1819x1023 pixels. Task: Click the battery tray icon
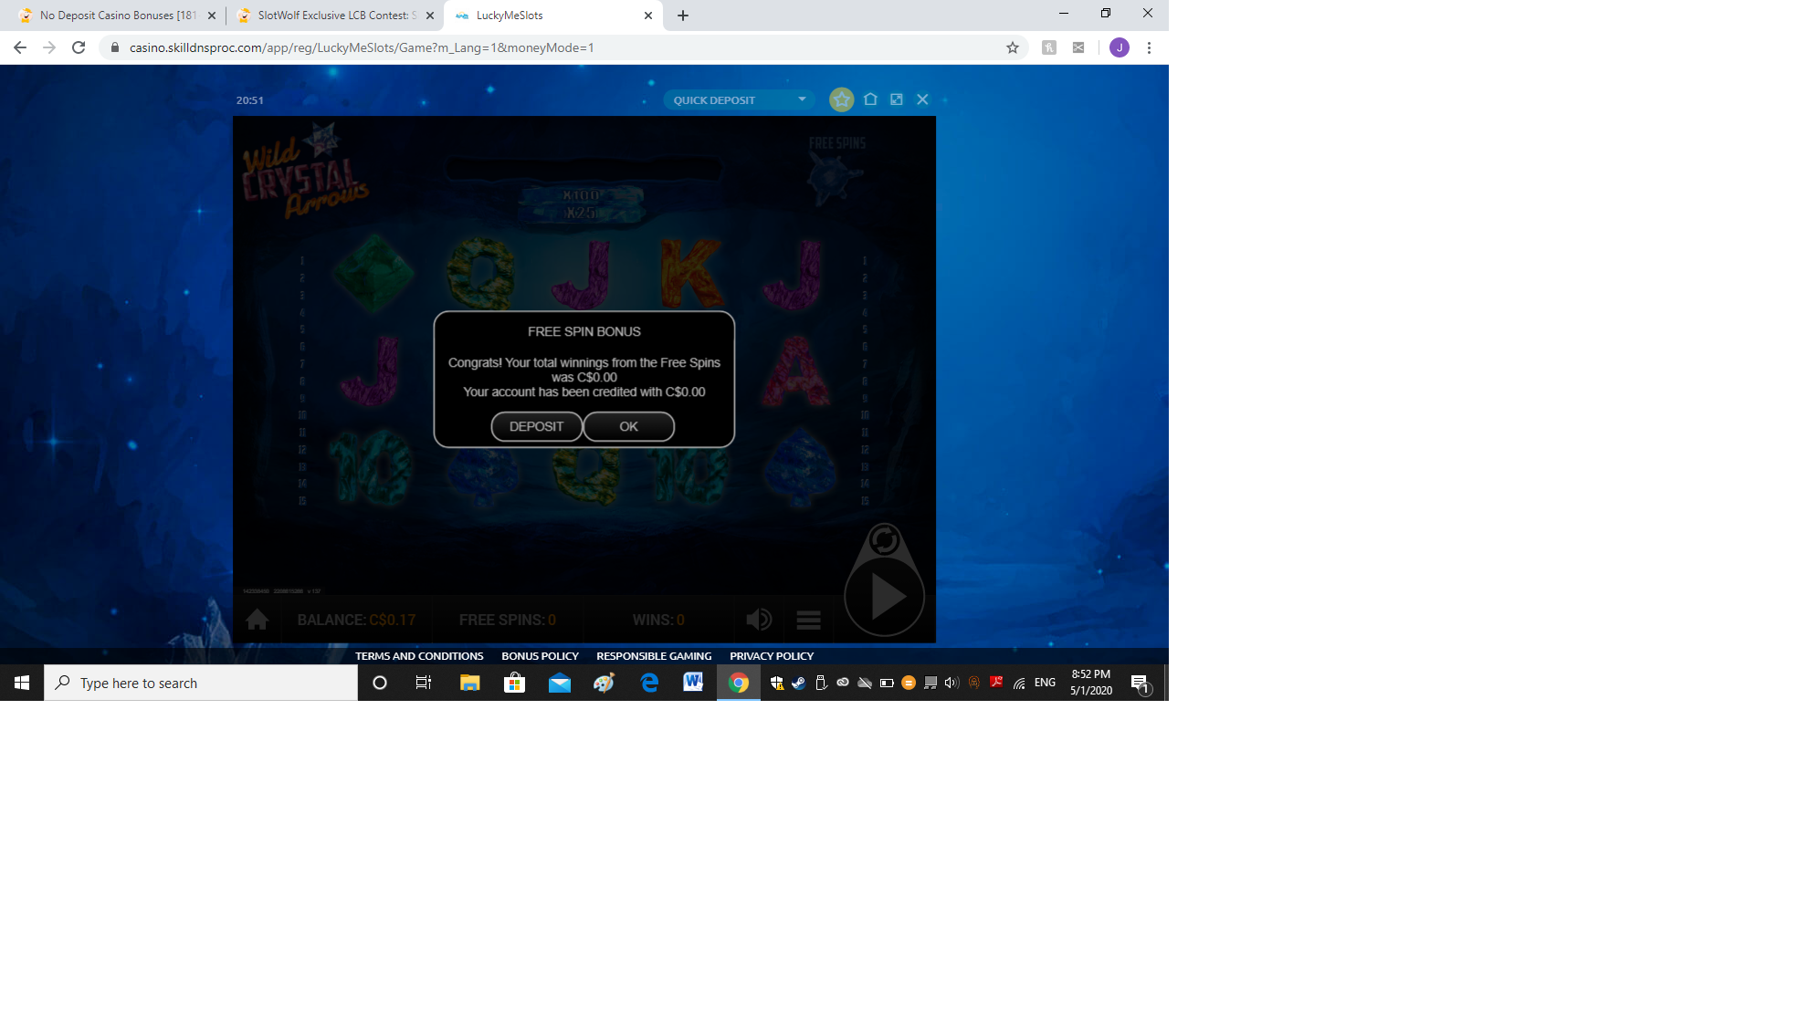[x=886, y=683]
